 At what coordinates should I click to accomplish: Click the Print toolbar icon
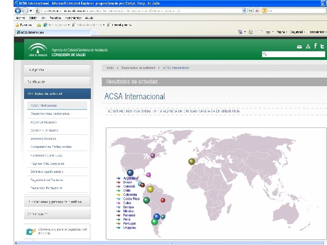pyautogui.click(x=268, y=32)
